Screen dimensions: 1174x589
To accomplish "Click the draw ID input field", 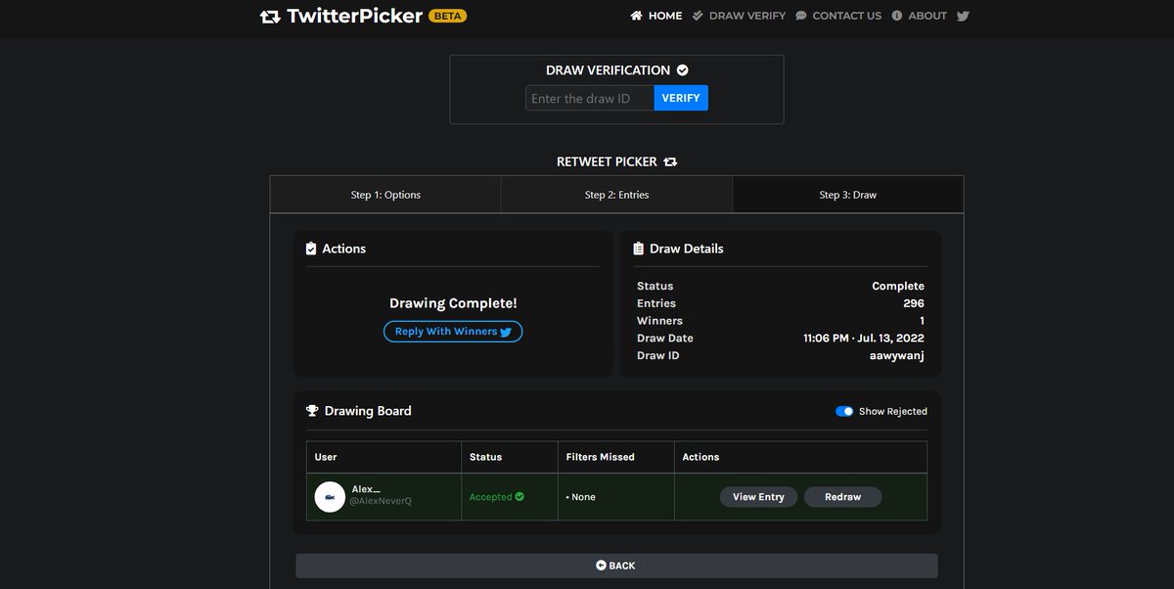I will pos(590,98).
